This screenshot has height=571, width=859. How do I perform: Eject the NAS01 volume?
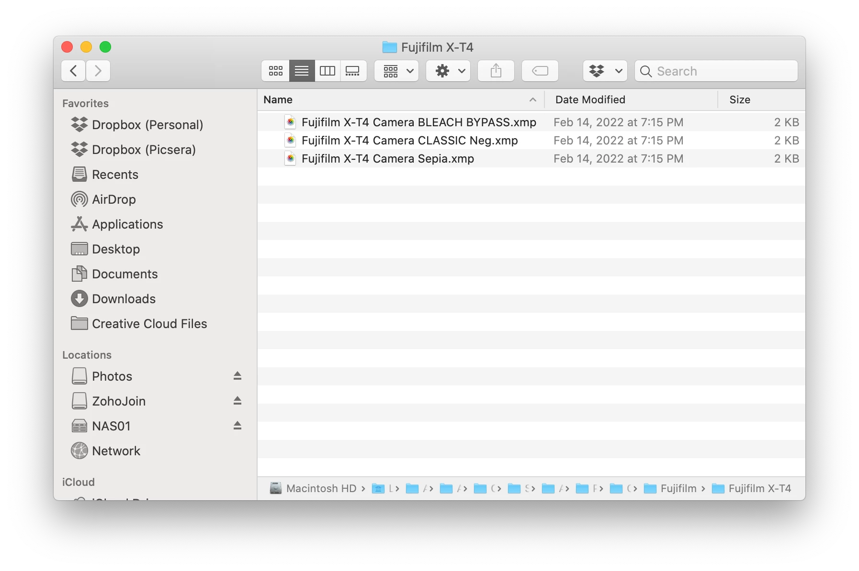tap(237, 426)
